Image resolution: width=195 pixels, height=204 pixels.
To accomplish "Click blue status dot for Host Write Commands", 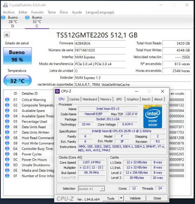I will click(7, 143).
